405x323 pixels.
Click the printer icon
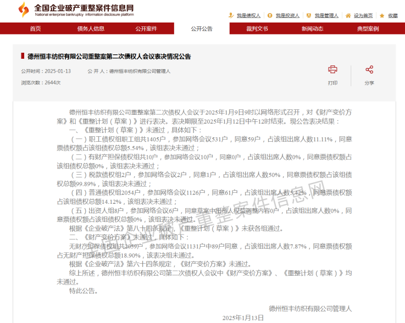(x=332, y=69)
